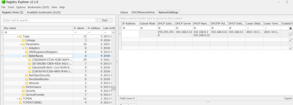Select the Winsock folder icon
The image size is (293, 105).
click(27, 83)
